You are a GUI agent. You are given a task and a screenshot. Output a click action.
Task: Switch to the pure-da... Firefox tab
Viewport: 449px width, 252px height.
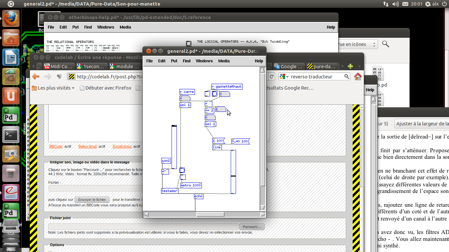click(x=321, y=66)
